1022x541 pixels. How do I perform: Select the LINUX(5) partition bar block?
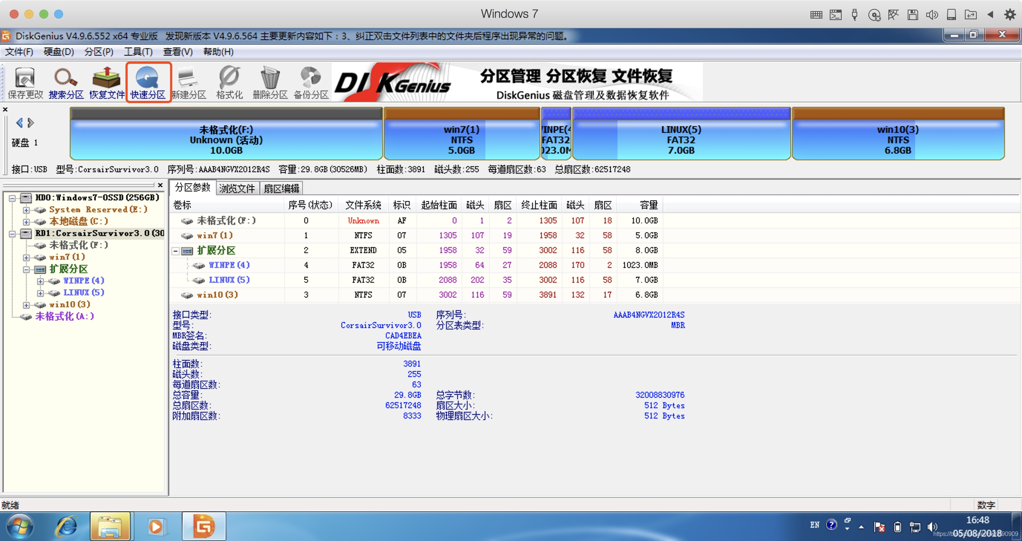pos(681,139)
